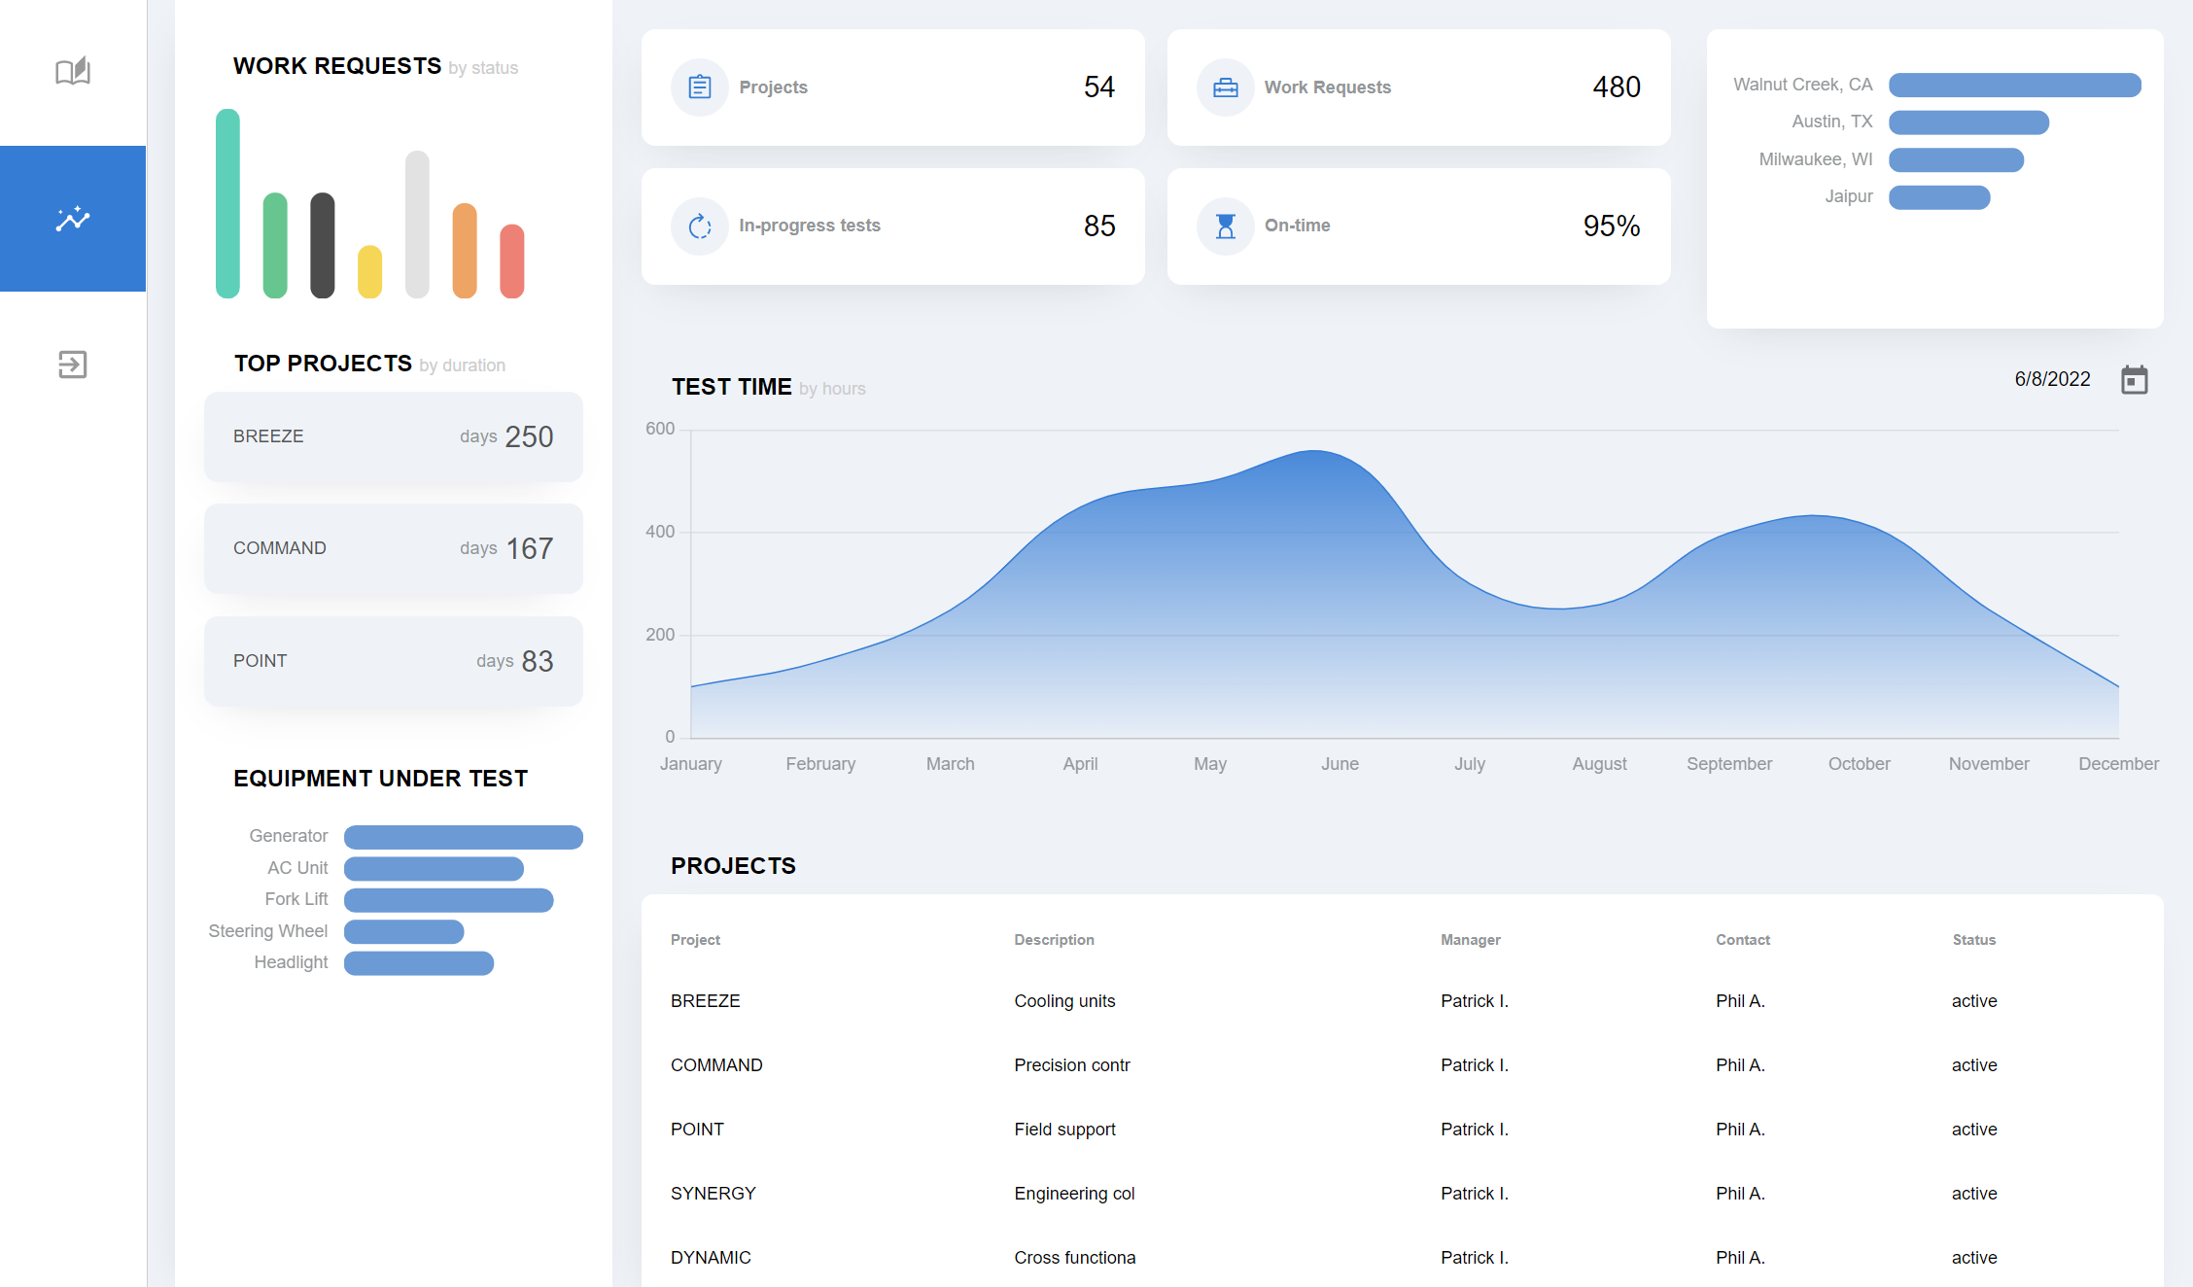Click the Work Requests briefcase icon

(x=1225, y=87)
